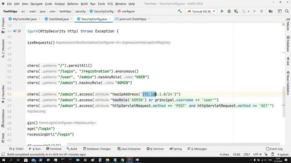Open the 0: Messages tool window
Image resolution: width=291 pixels, height=163 pixels.
[197, 149]
